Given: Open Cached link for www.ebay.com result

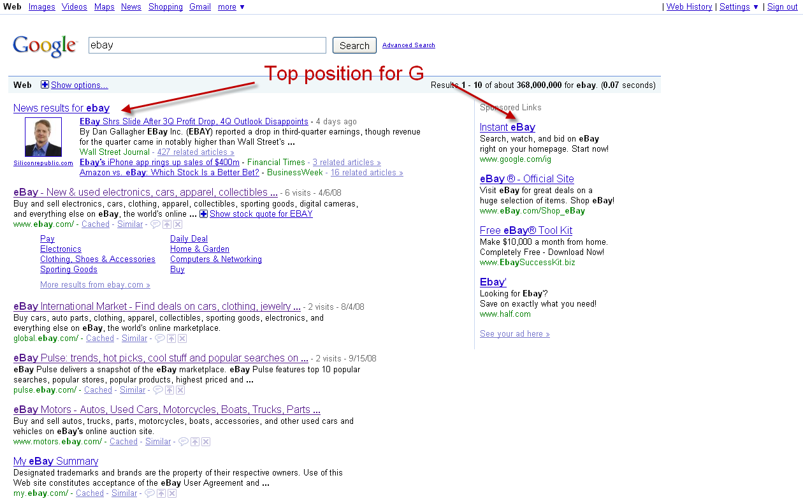Looking at the screenshot, I should [x=96, y=224].
